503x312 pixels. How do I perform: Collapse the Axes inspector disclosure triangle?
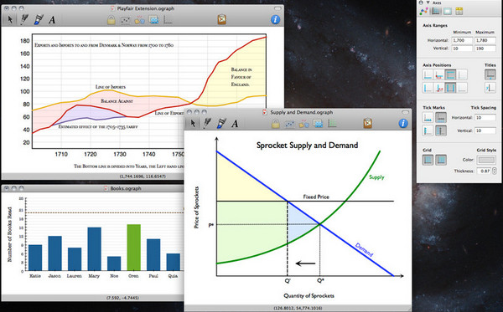pyautogui.click(x=428, y=3)
